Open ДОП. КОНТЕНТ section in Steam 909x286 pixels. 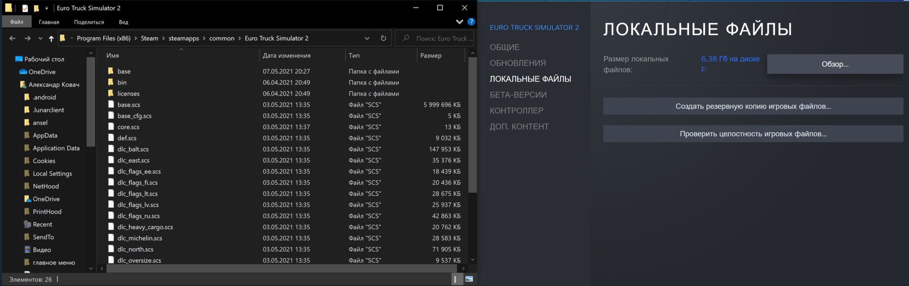[519, 126]
